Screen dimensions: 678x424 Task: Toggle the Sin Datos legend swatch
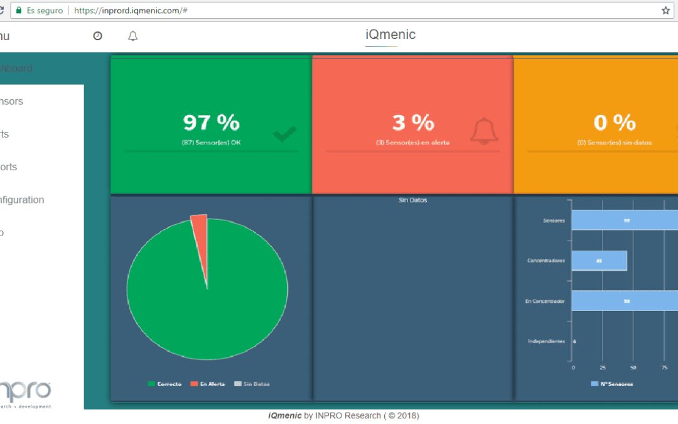pyautogui.click(x=238, y=384)
